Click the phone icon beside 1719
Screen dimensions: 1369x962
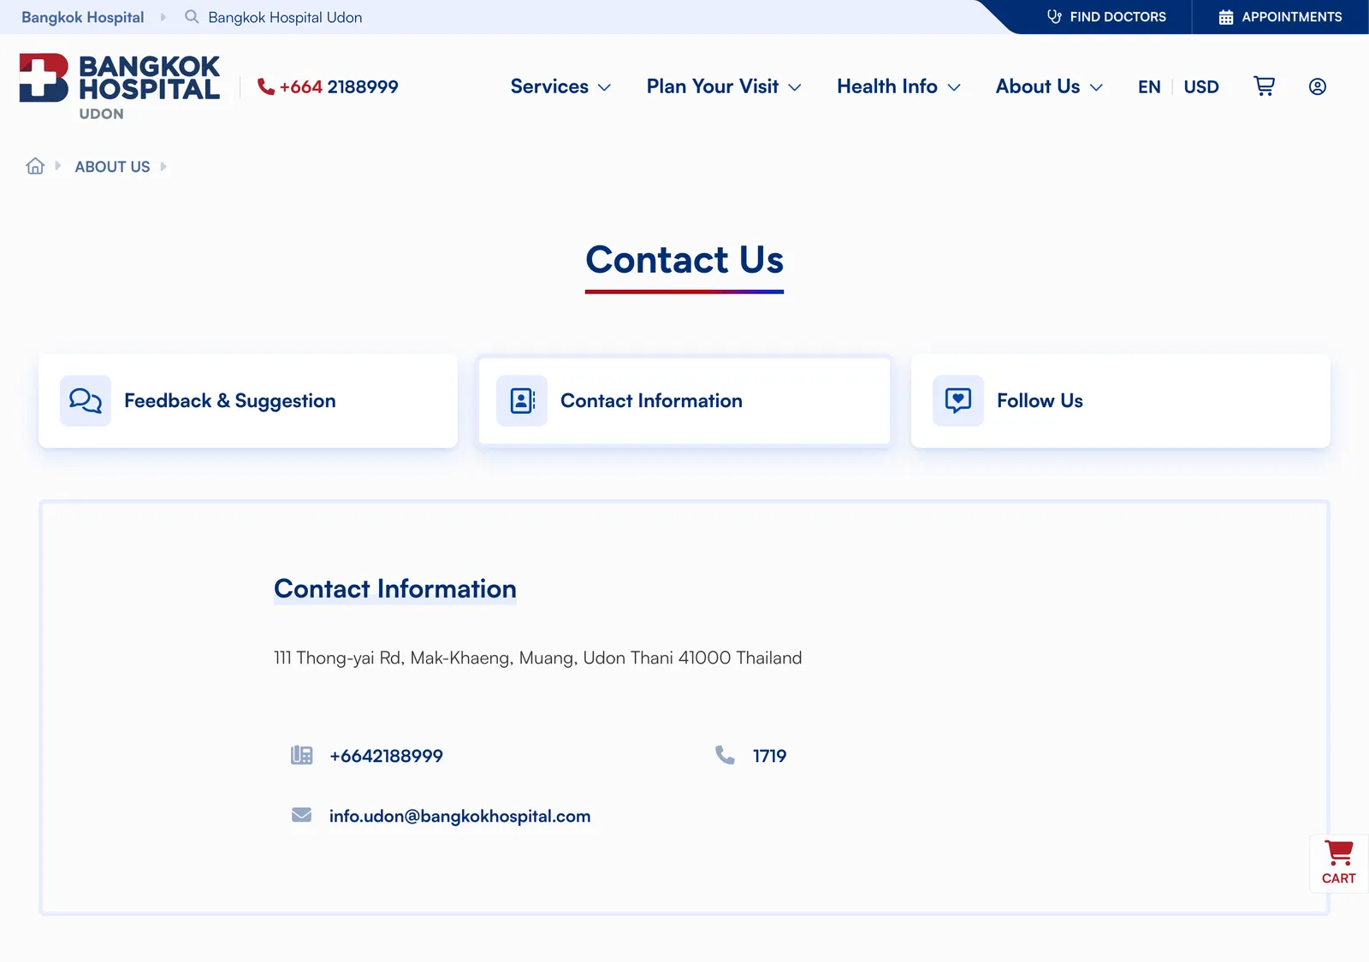tap(725, 755)
